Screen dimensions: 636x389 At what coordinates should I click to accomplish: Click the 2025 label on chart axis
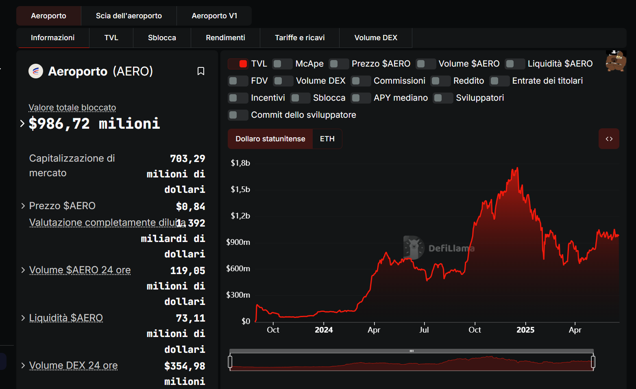click(525, 330)
